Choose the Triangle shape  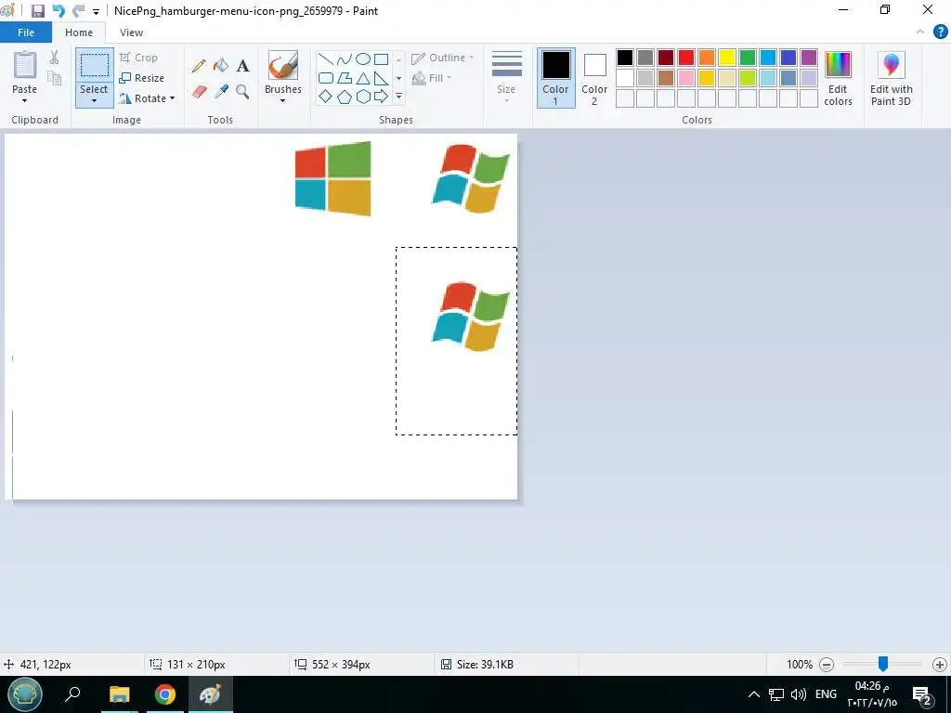click(x=363, y=78)
